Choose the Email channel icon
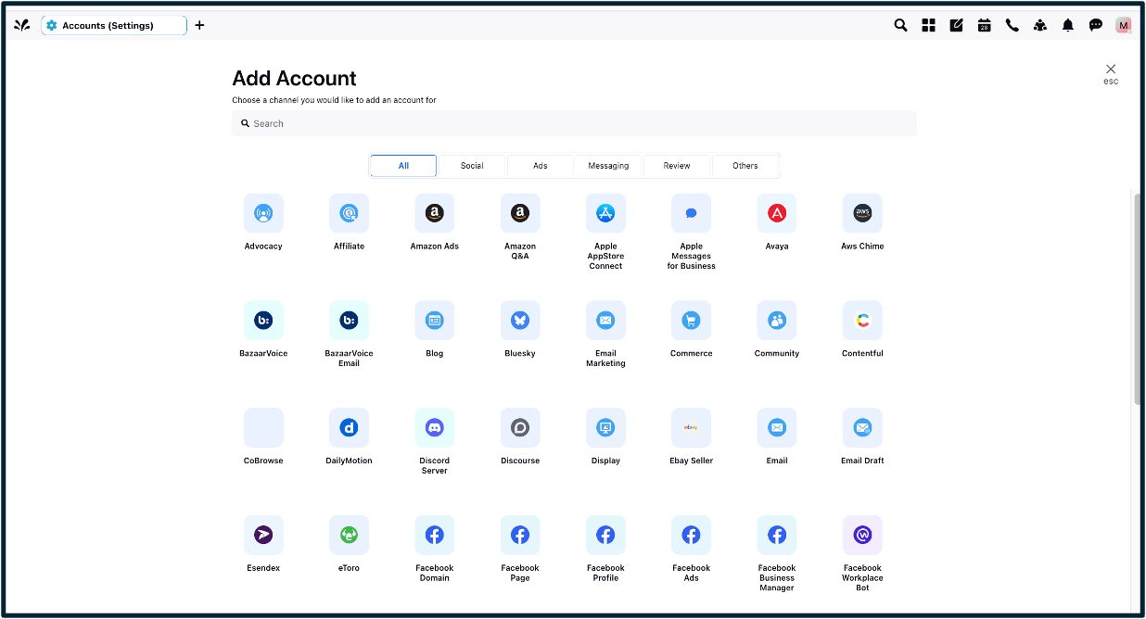This screenshot has width=1146, height=619. (777, 428)
